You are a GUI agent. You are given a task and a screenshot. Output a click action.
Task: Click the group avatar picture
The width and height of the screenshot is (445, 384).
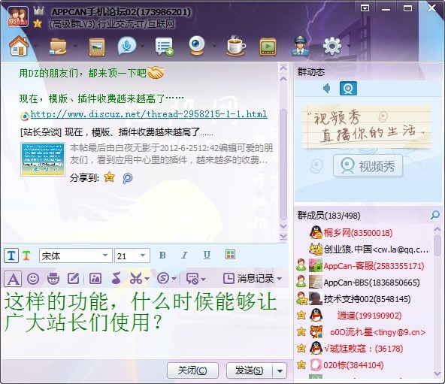[x=18, y=17]
